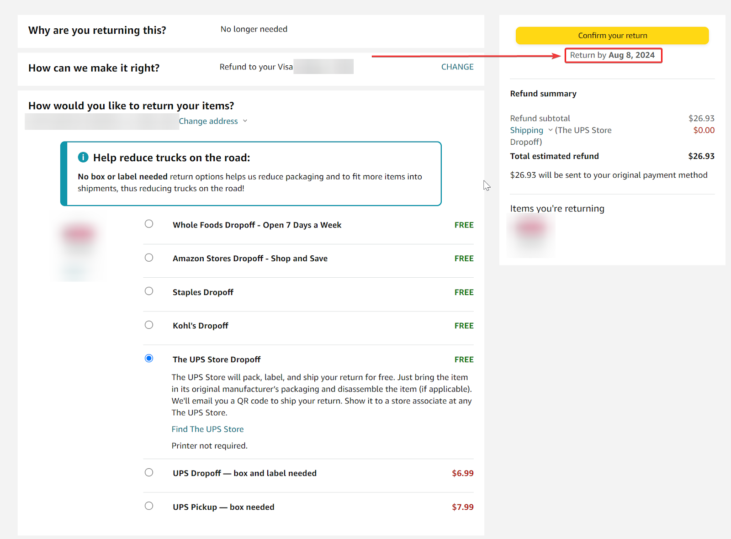Select Whole Foods Dropoff radio button

tap(149, 224)
